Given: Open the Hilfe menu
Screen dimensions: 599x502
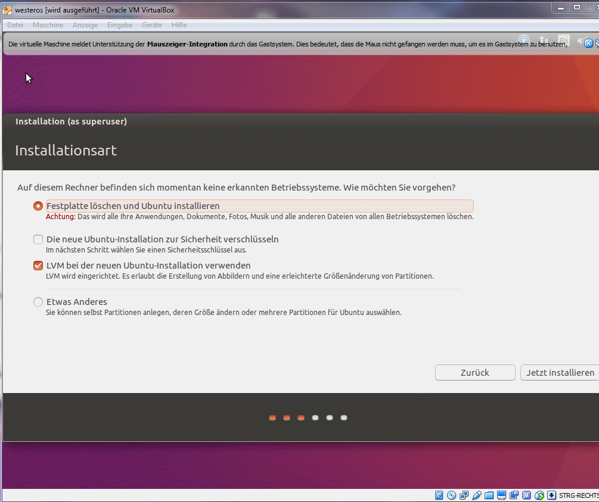Looking at the screenshot, I should click(x=179, y=25).
